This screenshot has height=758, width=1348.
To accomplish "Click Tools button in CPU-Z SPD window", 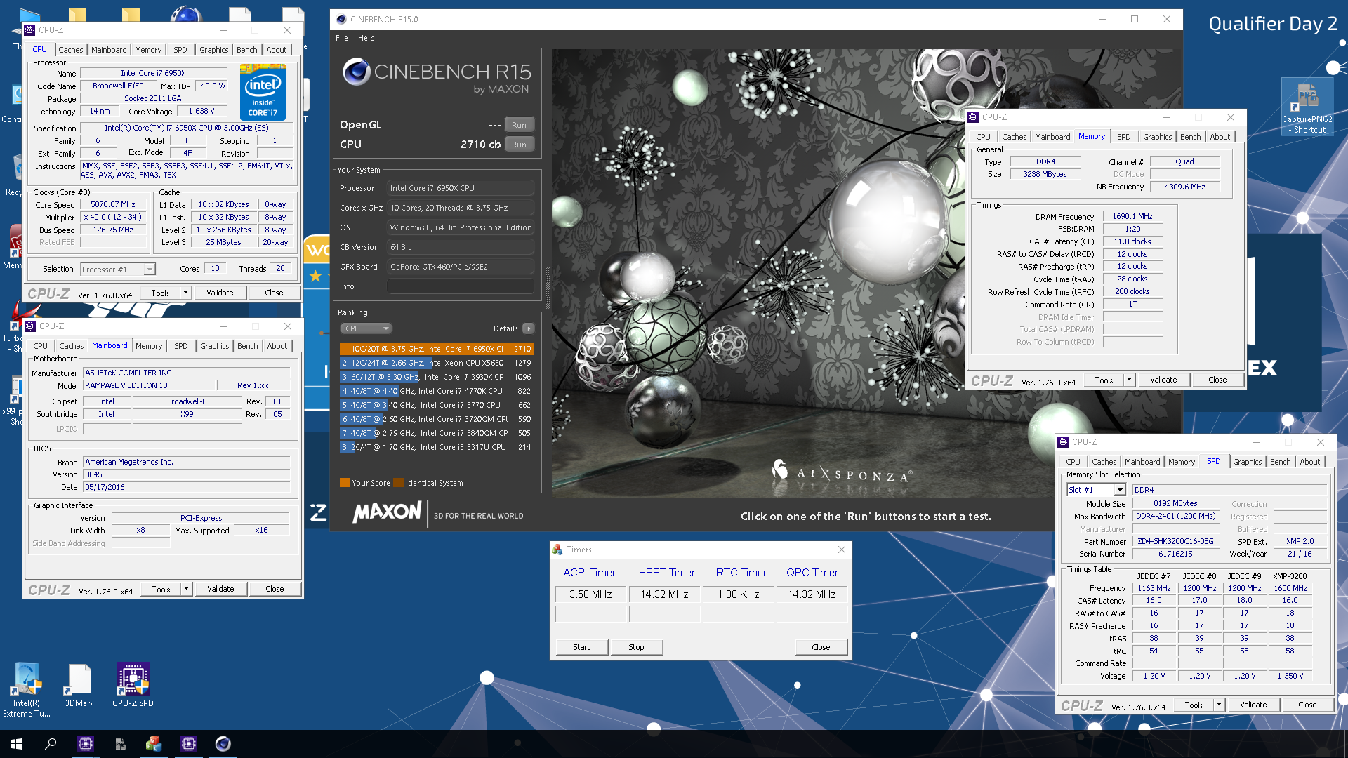I will pos(1194,705).
